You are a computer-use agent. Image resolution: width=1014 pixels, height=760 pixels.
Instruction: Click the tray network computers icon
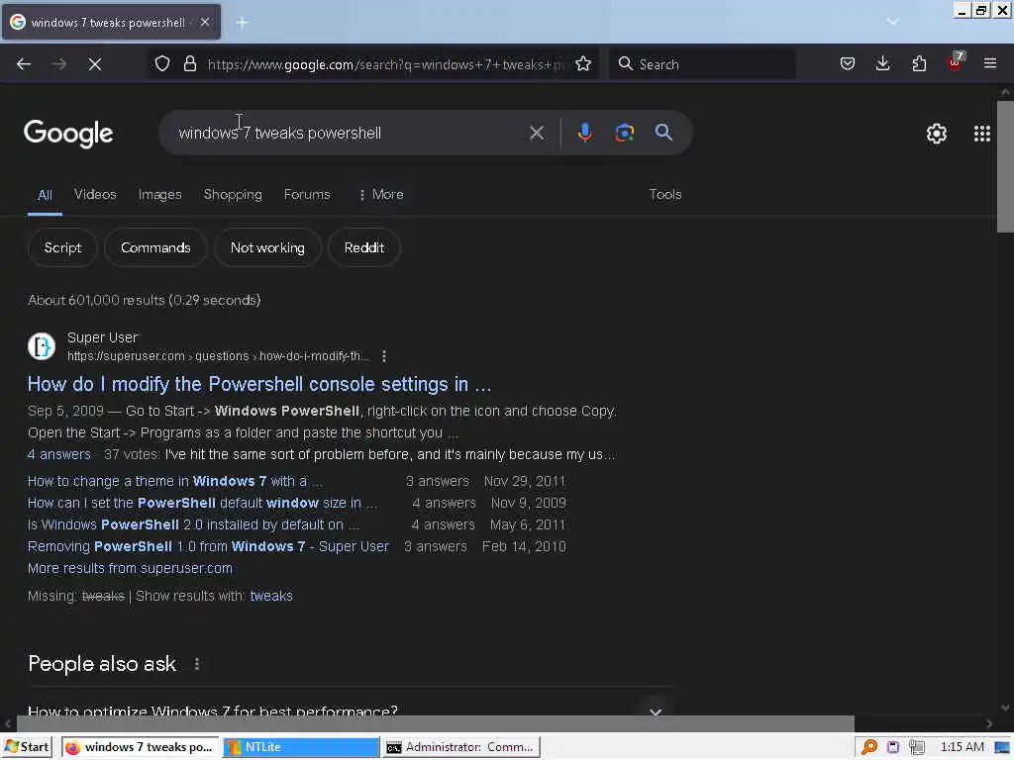click(916, 747)
